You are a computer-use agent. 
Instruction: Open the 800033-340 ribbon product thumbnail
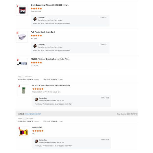pyautogui.click(x=23, y=132)
